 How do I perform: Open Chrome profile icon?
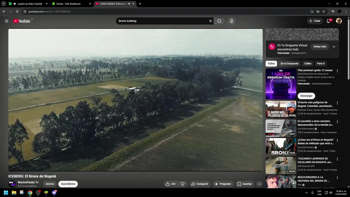click(339, 11)
